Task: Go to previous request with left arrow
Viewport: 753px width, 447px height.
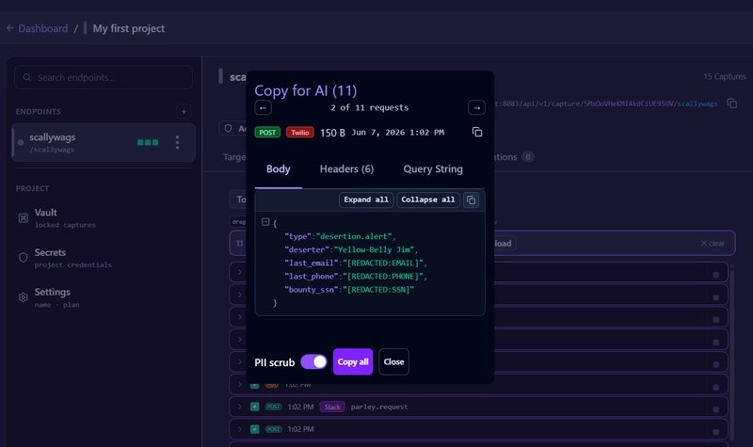Action: [263, 107]
